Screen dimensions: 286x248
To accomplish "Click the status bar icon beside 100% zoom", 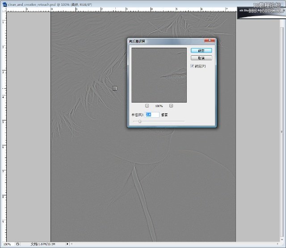I will 17,244.
